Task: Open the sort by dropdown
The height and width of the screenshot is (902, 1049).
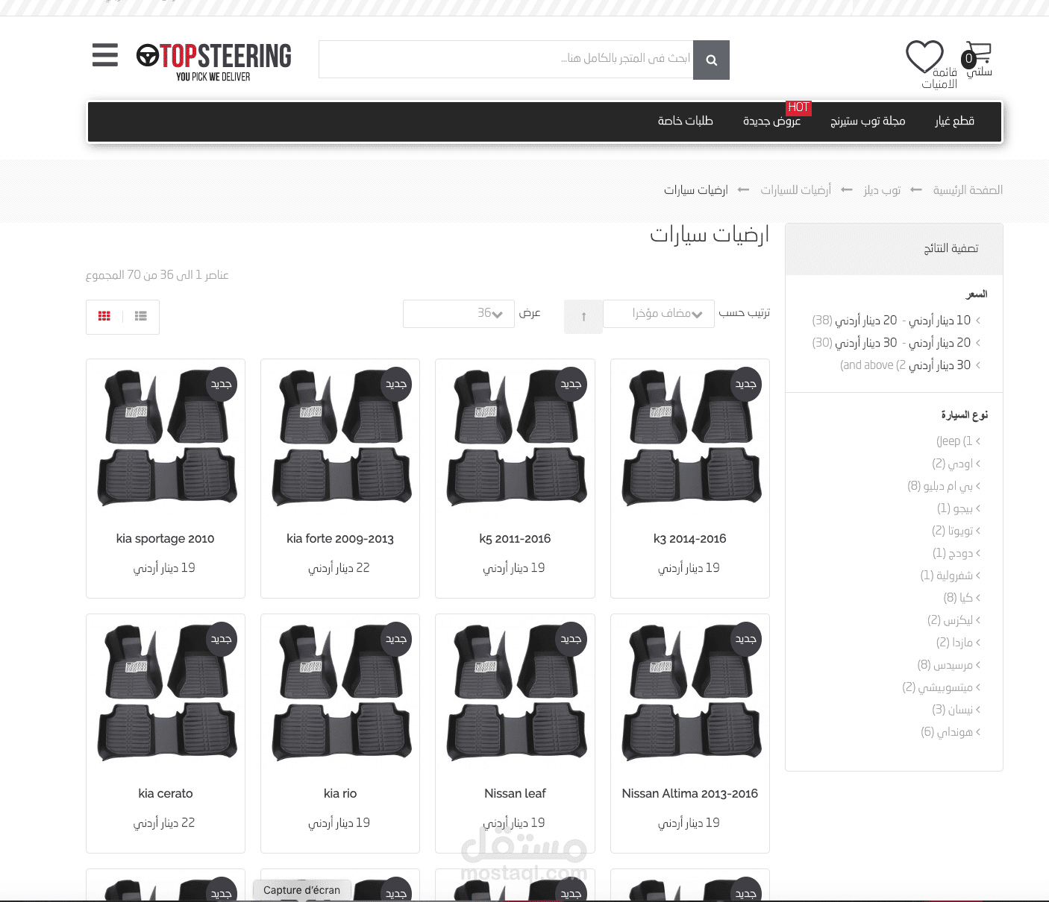Action: (x=659, y=314)
